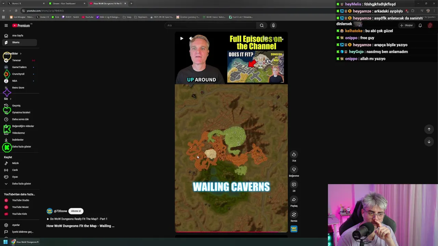Viewport: 438px width, 246px height.
Task: Expand Daha fazla göster under Keşfet
Action: [19, 184]
